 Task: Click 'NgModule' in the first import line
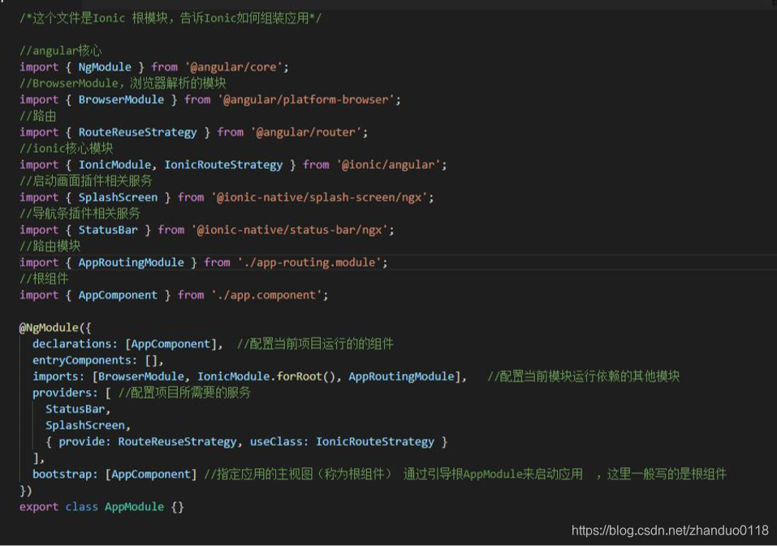tap(105, 67)
